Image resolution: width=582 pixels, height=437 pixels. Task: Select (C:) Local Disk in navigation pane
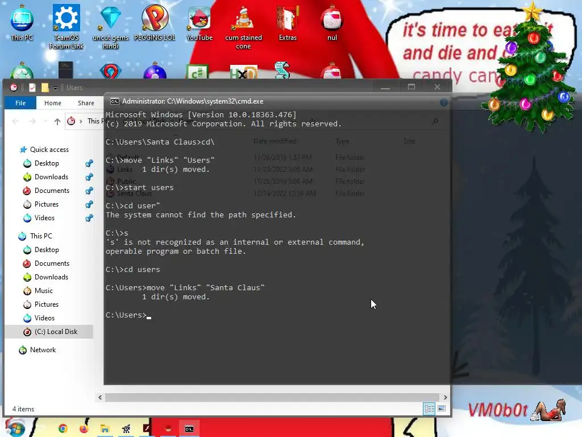pos(49,332)
